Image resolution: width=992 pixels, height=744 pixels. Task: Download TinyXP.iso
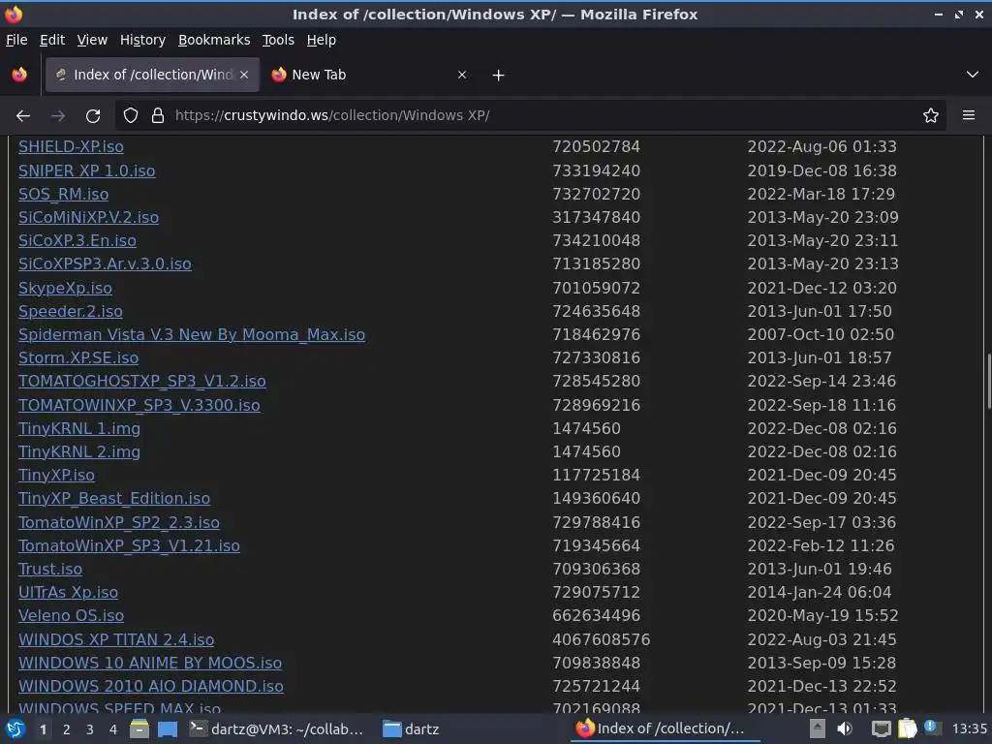click(x=56, y=475)
